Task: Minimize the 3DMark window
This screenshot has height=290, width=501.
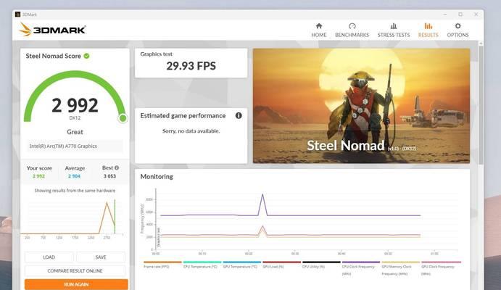Action: point(445,14)
